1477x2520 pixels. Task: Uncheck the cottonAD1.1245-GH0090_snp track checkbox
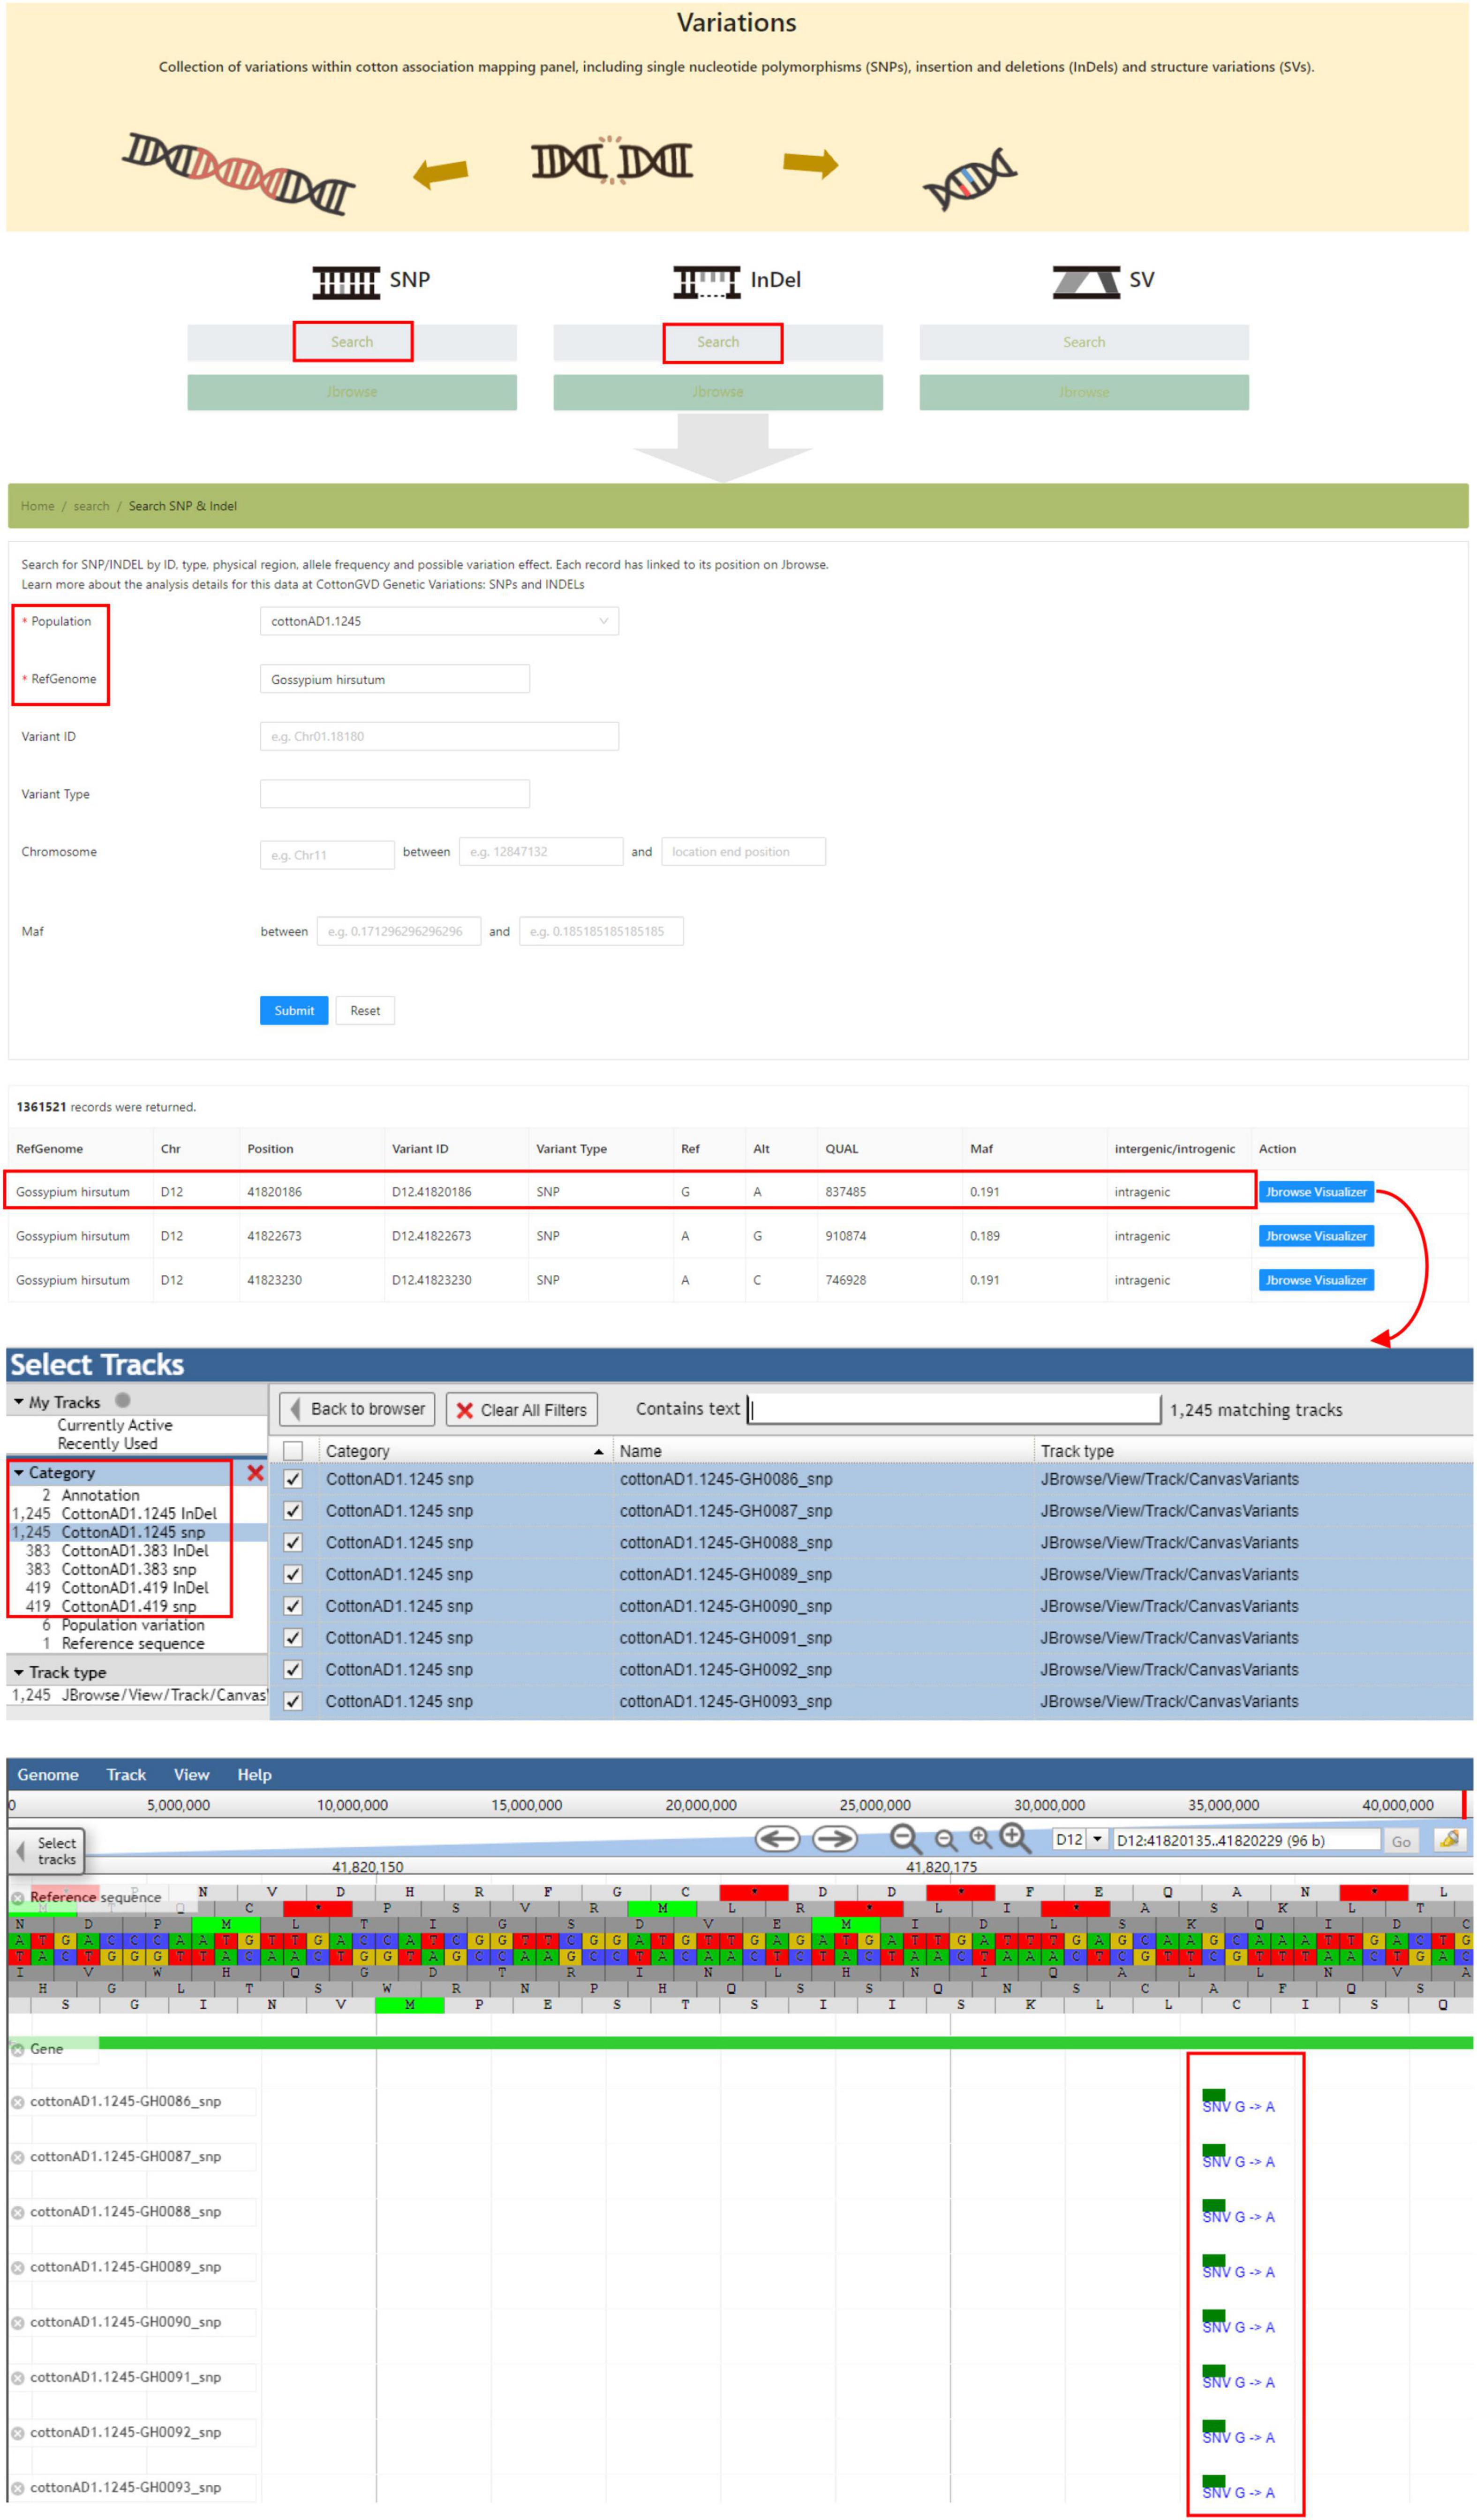(x=293, y=1605)
